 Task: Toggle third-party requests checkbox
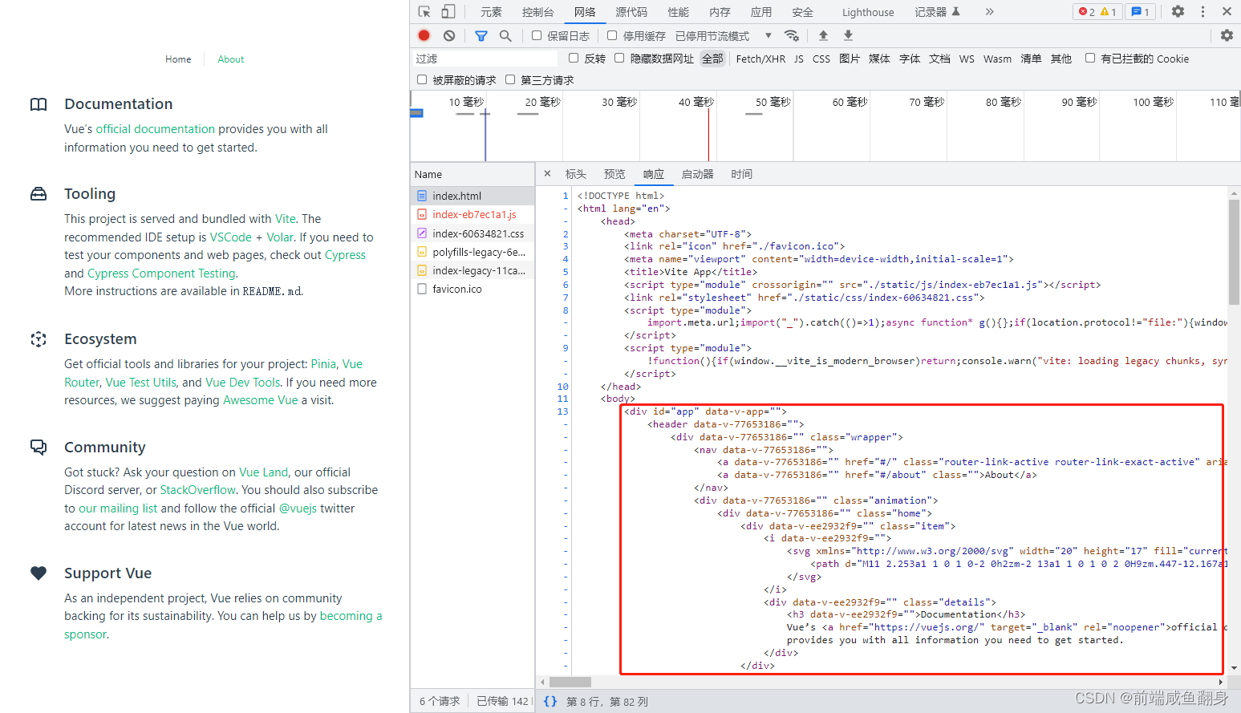(510, 79)
